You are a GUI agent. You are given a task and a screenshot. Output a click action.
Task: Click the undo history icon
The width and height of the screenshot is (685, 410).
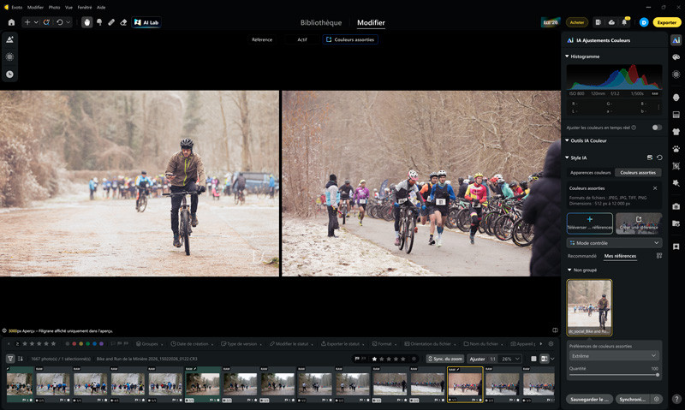60,22
